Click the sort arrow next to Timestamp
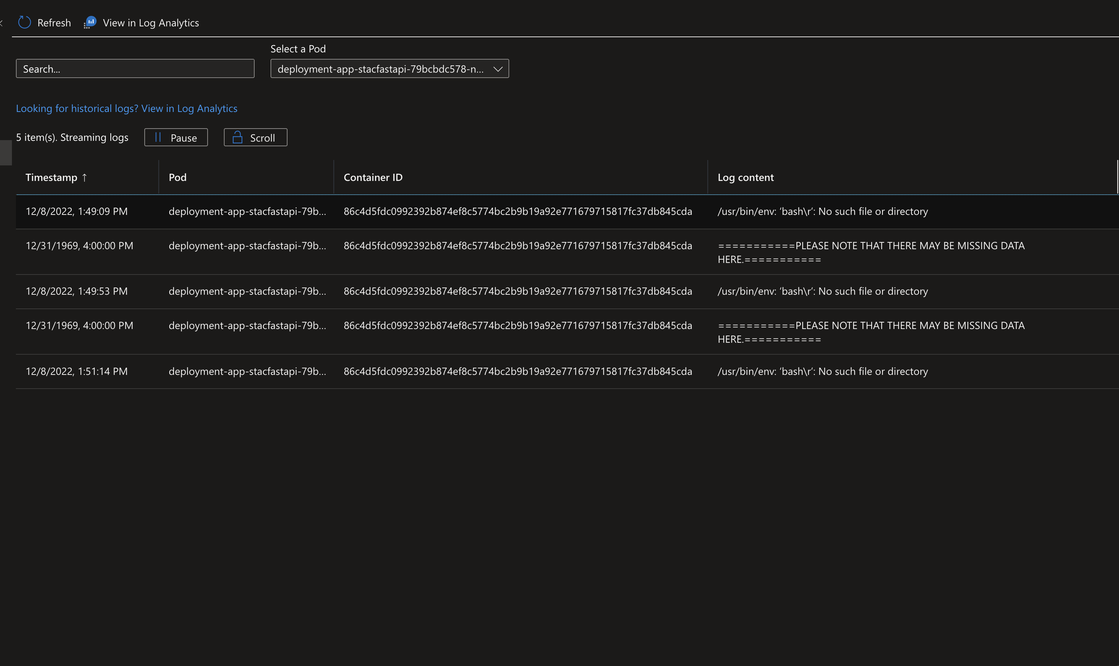The width and height of the screenshot is (1119, 666). [85, 178]
